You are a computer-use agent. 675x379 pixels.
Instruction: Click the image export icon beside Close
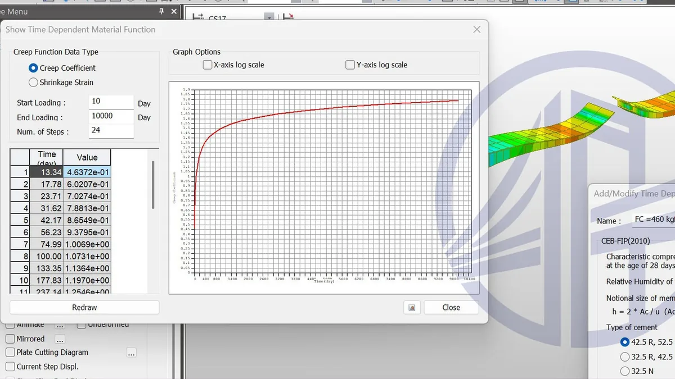point(412,308)
